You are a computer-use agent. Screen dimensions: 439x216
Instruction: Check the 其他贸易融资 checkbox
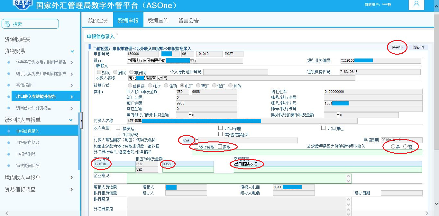[220, 134]
